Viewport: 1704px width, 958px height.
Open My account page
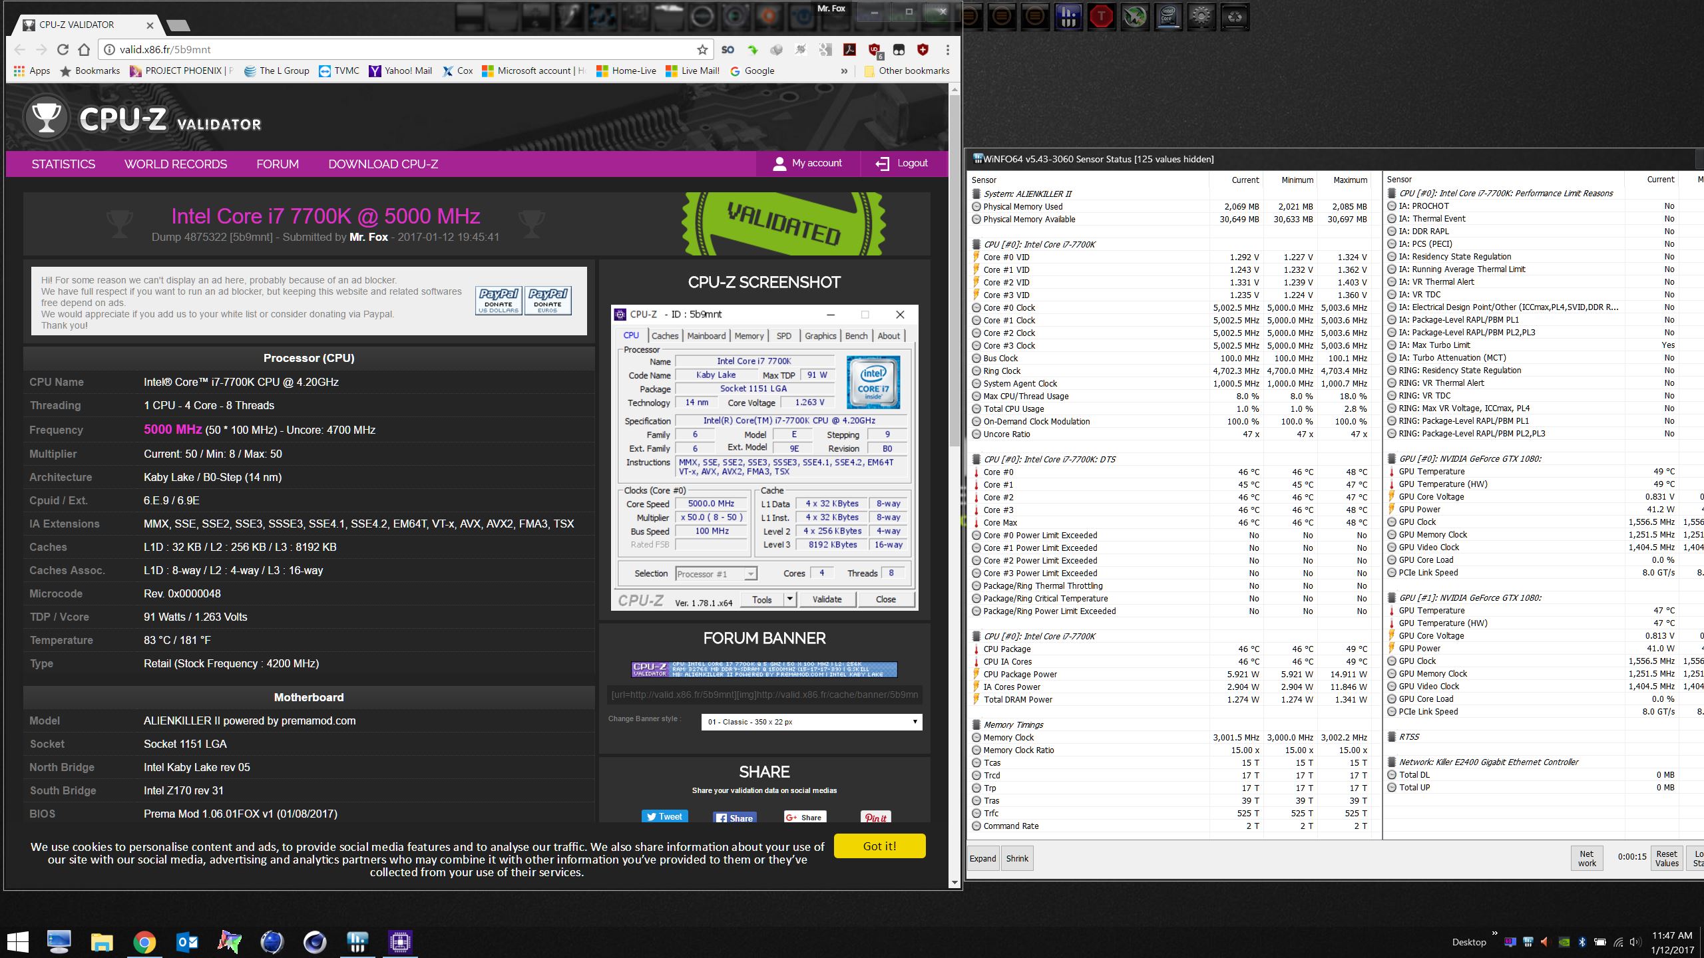pos(807,163)
